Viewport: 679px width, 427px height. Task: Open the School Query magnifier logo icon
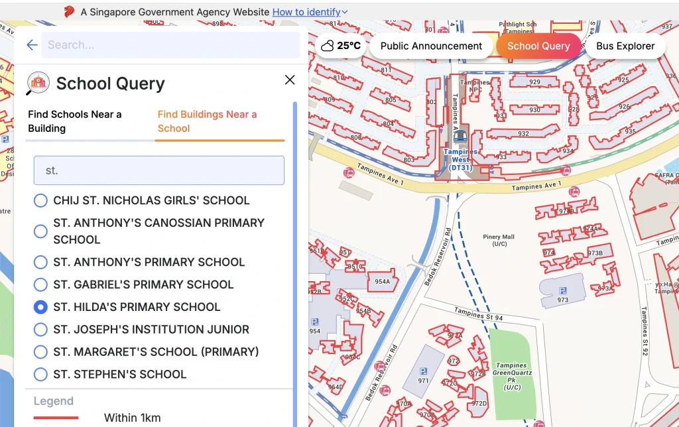(38, 83)
